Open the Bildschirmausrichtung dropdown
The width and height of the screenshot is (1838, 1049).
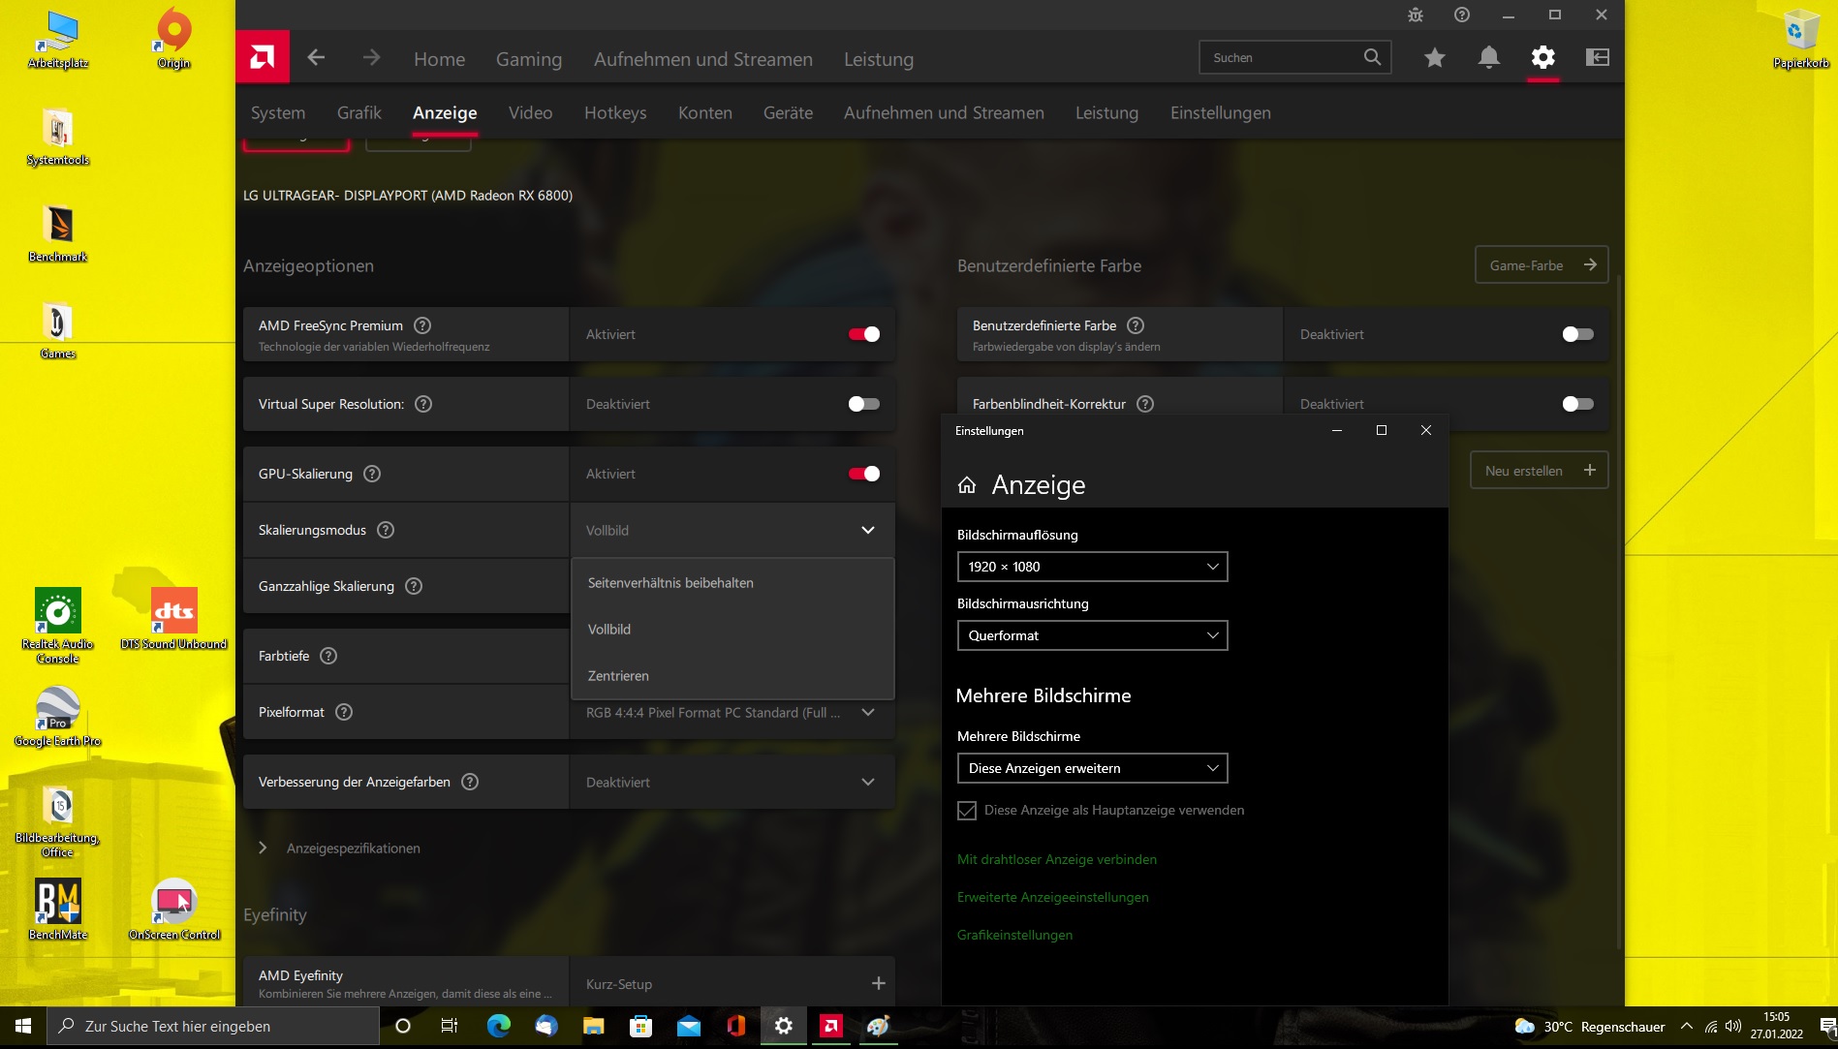click(x=1092, y=635)
